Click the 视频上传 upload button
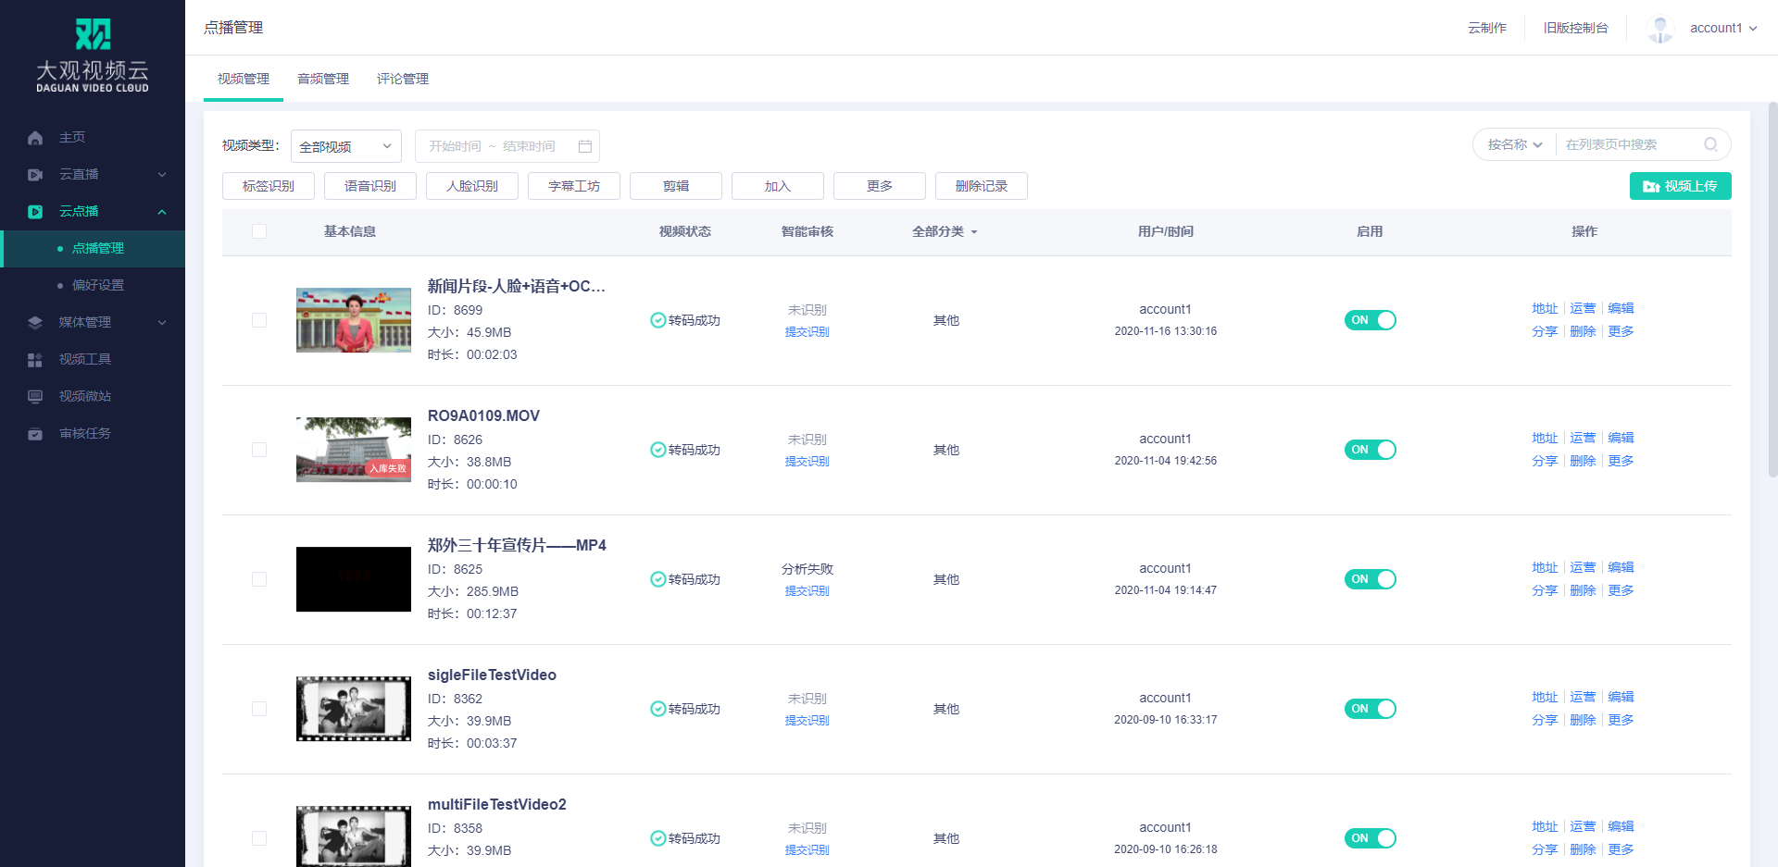Screen dimensions: 1778x867 pos(1680,186)
